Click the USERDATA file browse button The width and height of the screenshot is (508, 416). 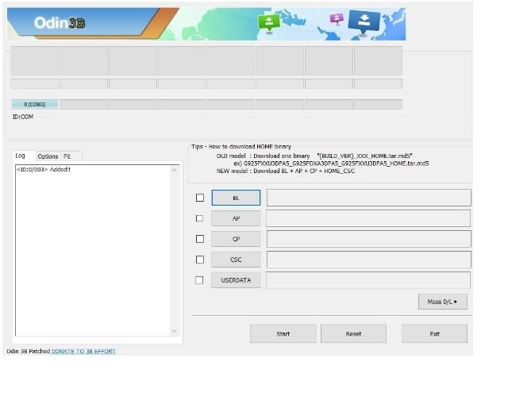[x=236, y=280]
